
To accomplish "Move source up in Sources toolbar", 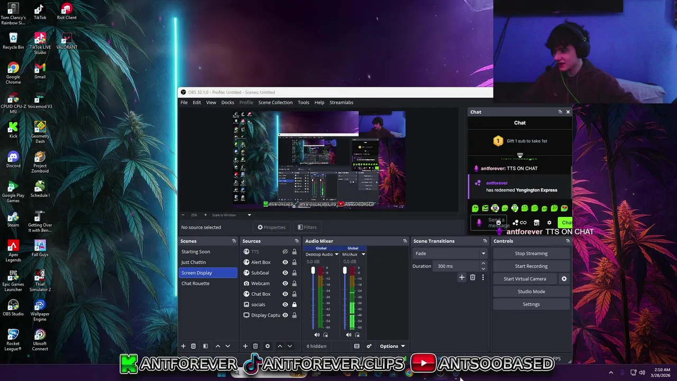I will tap(280, 346).
